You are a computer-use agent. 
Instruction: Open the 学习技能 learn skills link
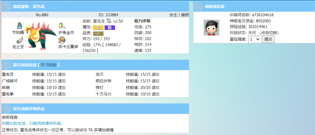49,65
